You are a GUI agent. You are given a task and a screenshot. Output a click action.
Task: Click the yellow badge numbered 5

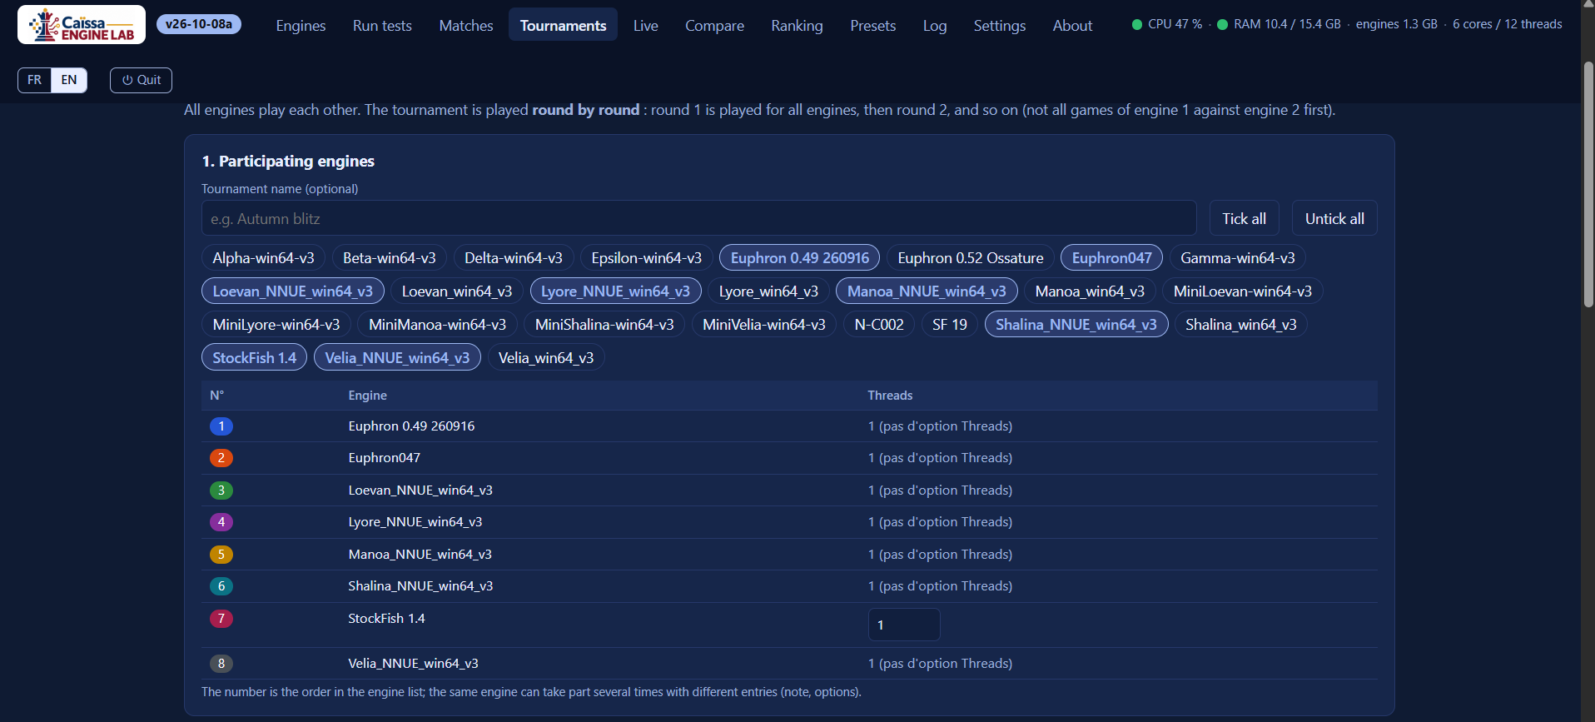pyautogui.click(x=221, y=555)
